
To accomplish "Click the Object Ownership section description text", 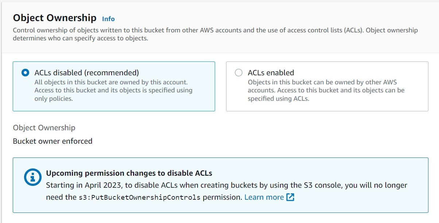I will [x=215, y=34].
